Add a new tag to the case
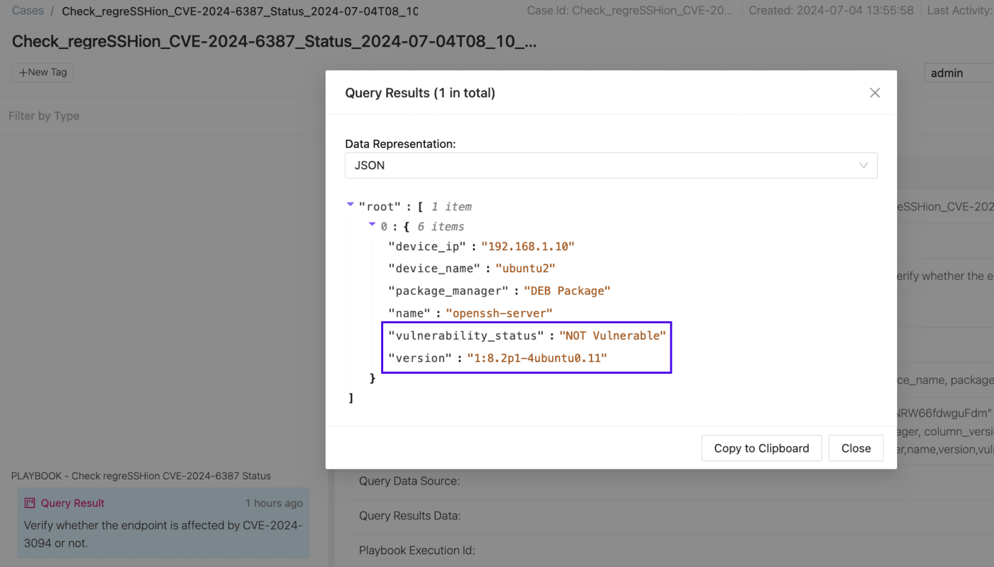The width and height of the screenshot is (994, 567). click(43, 72)
